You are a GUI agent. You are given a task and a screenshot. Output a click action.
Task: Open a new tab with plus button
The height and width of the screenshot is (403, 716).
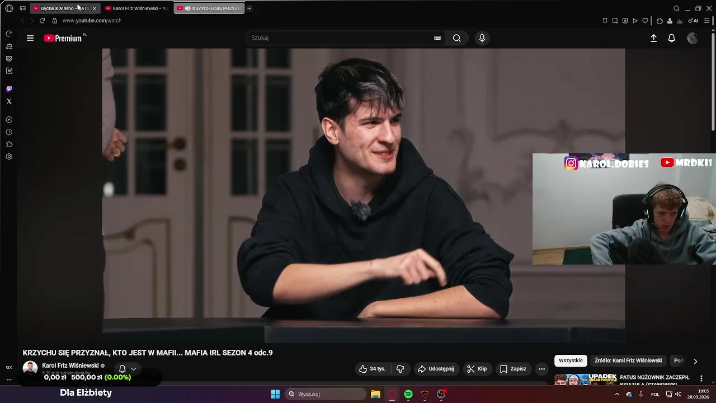249,8
